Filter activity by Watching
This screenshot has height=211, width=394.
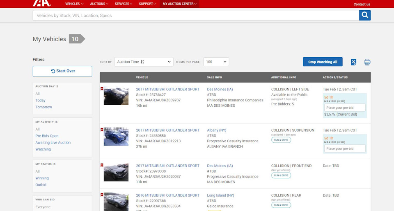(x=43, y=149)
